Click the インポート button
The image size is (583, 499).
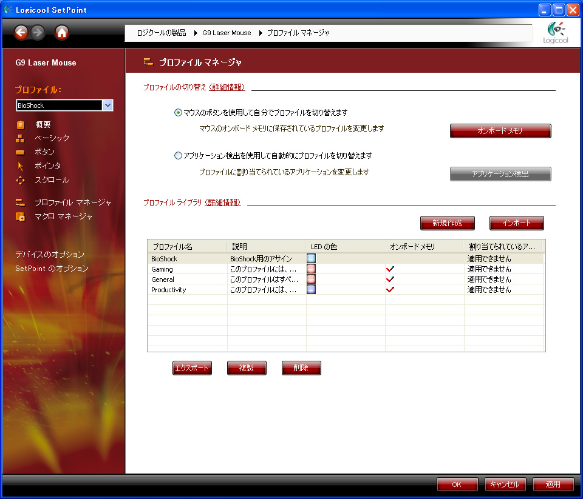click(x=516, y=223)
